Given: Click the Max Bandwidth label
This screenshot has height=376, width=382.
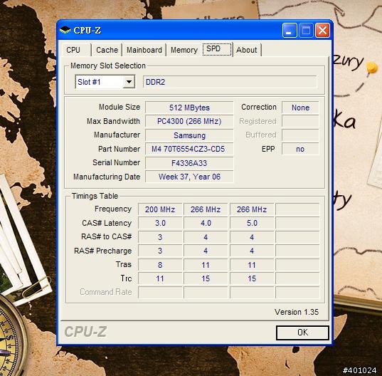Looking at the screenshot, I should tap(113, 121).
